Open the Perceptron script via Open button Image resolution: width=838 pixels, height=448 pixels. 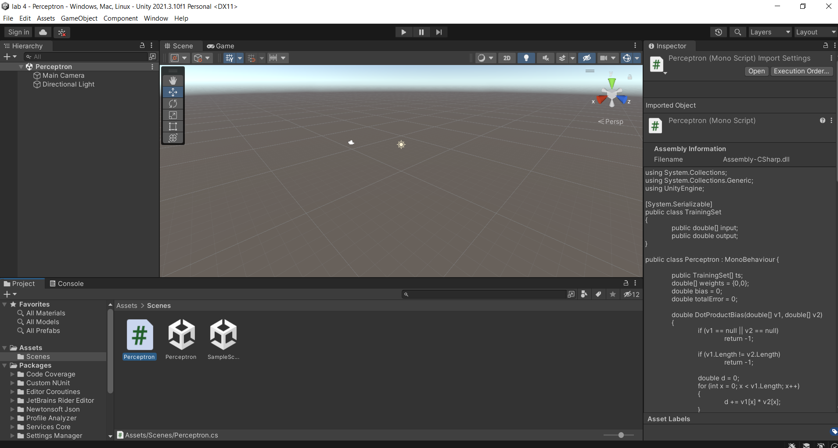point(755,71)
